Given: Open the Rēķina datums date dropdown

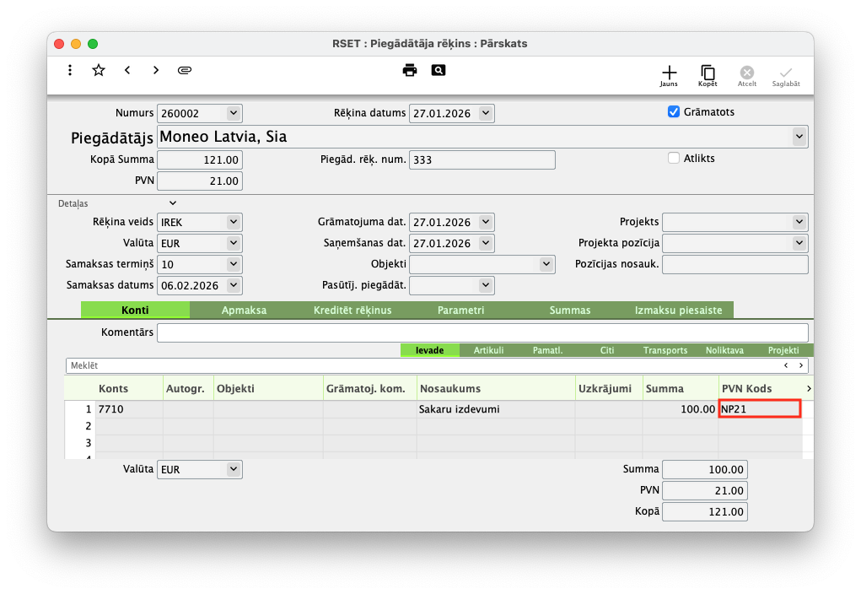Looking at the screenshot, I should point(485,113).
